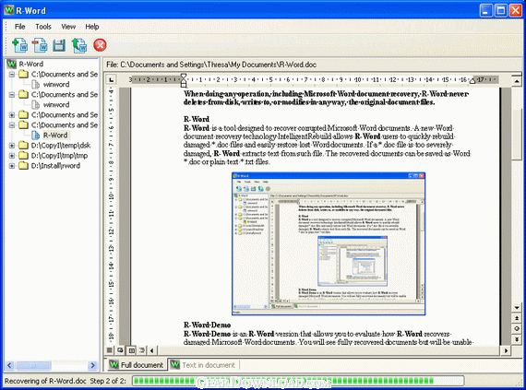The height and width of the screenshot is (390, 526).
Task: Click the red stop icon
Action: (x=100, y=45)
